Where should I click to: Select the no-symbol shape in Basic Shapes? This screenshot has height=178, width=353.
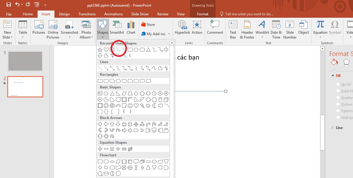112,106
